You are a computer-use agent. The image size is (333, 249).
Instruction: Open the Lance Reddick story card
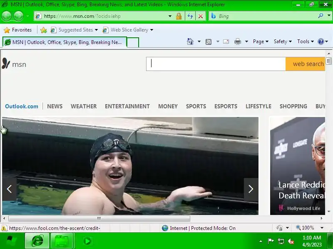click(x=298, y=166)
